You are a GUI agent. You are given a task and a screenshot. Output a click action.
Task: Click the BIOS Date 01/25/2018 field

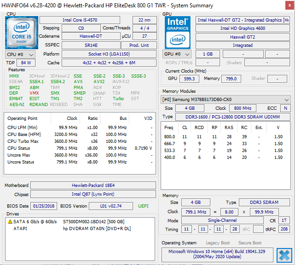click(x=44, y=206)
